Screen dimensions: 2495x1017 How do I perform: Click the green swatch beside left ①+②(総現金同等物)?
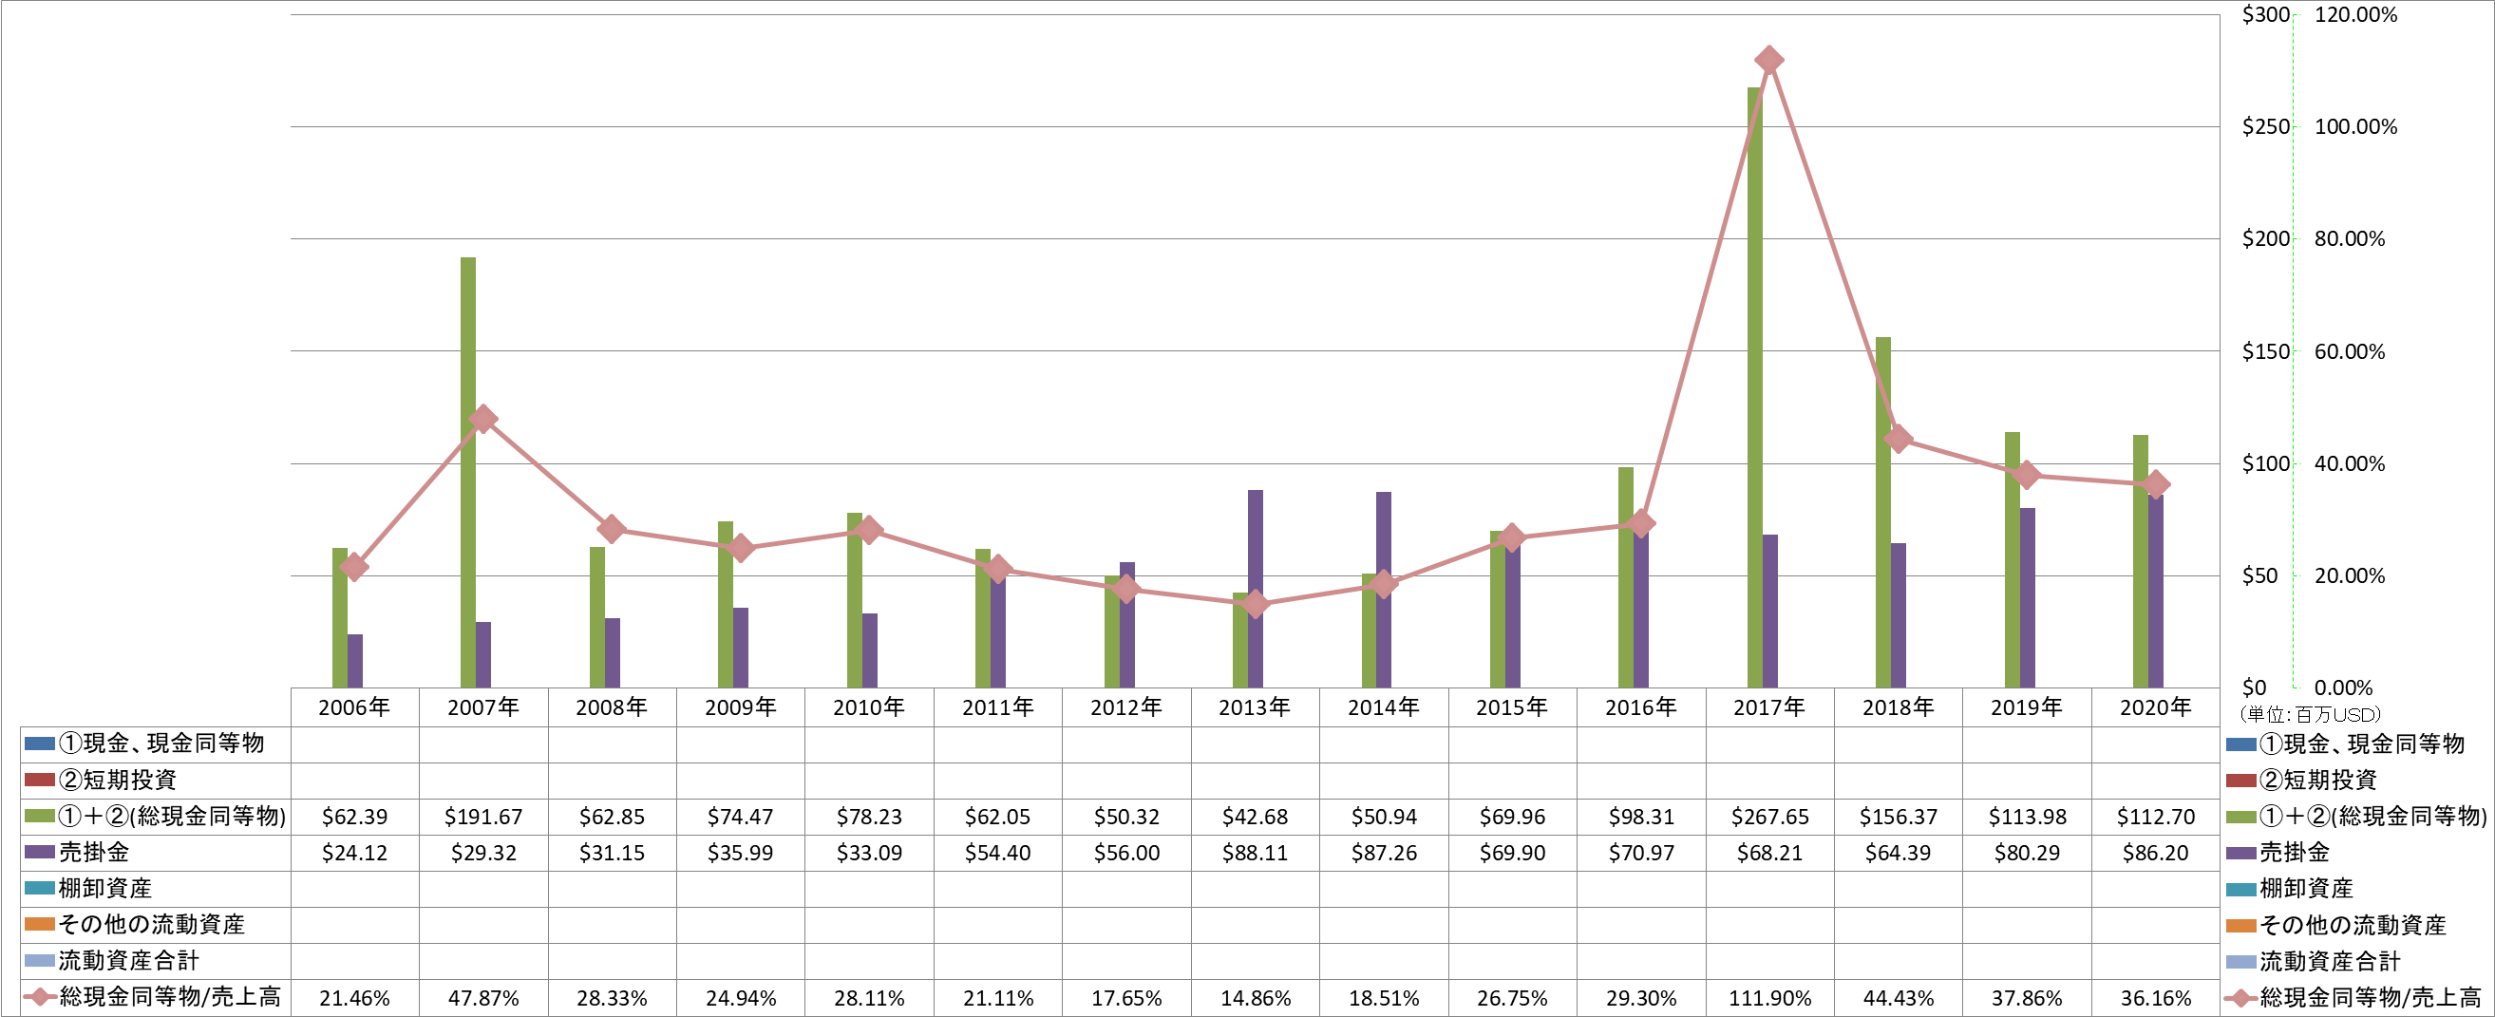click(x=40, y=816)
